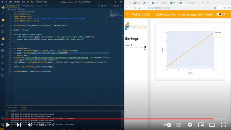Go back in the browser
The width and height of the screenshot is (231, 130).
tap(127, 8)
